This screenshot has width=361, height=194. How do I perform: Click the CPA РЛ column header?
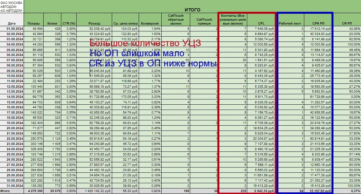coord(318,24)
